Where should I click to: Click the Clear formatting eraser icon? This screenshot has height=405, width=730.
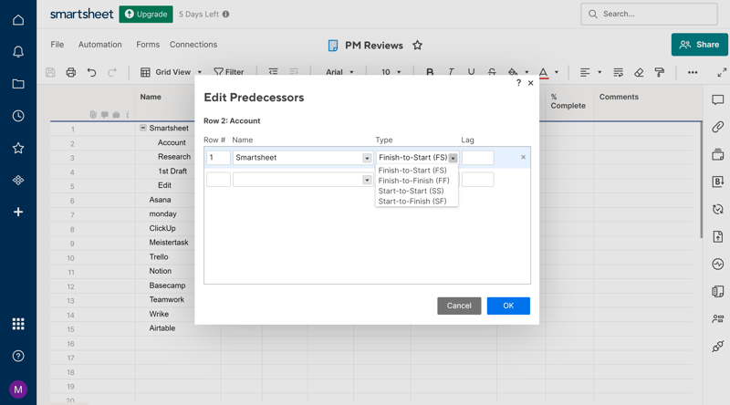point(639,72)
